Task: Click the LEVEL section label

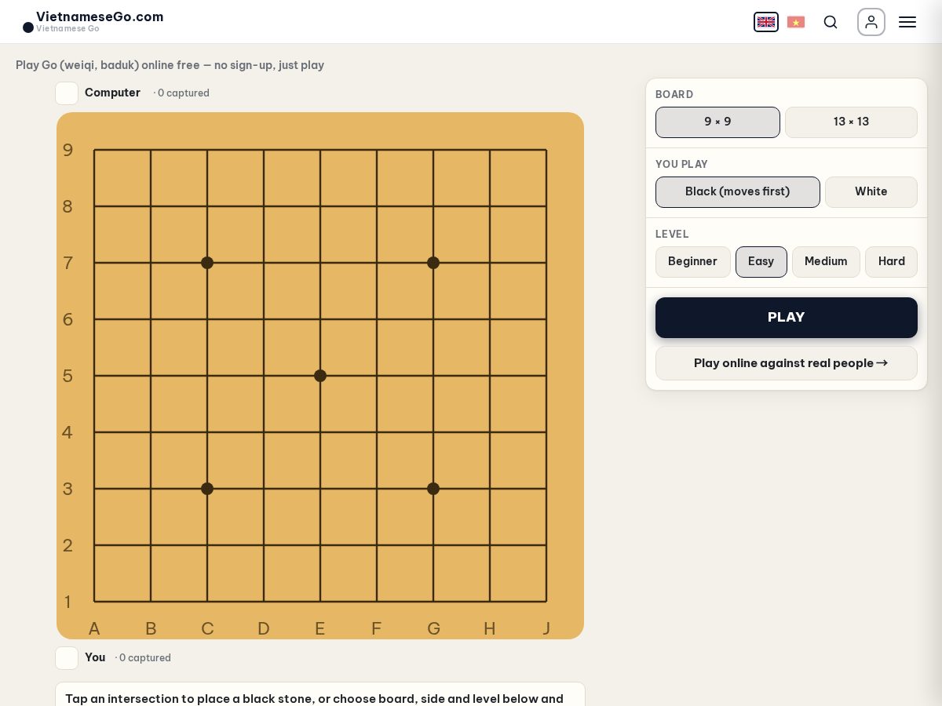Action: click(x=672, y=234)
